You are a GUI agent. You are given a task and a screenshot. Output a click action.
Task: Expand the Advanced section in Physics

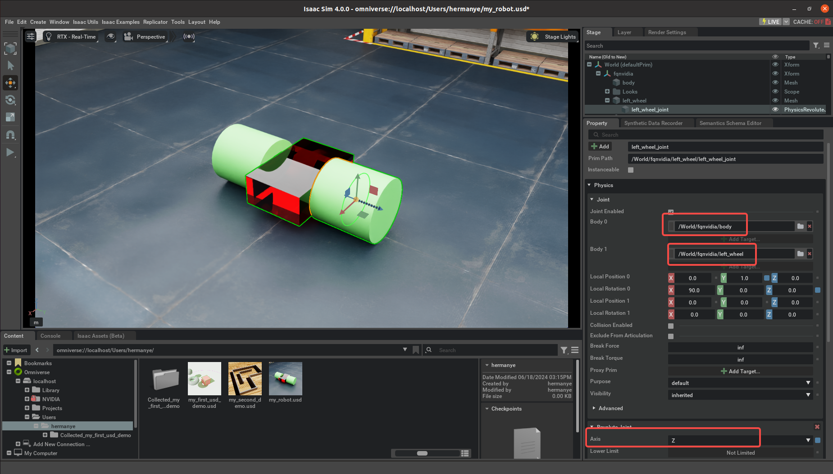610,408
